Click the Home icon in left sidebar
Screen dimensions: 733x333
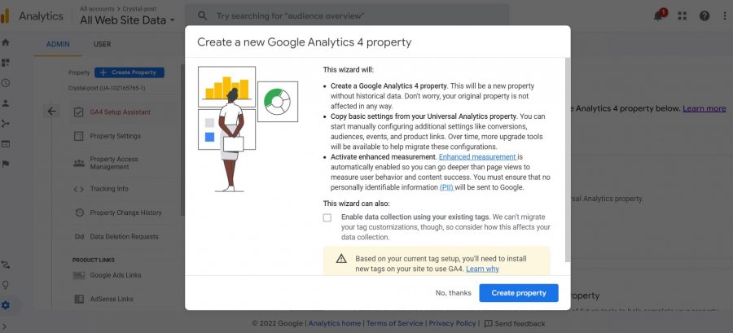(6, 42)
